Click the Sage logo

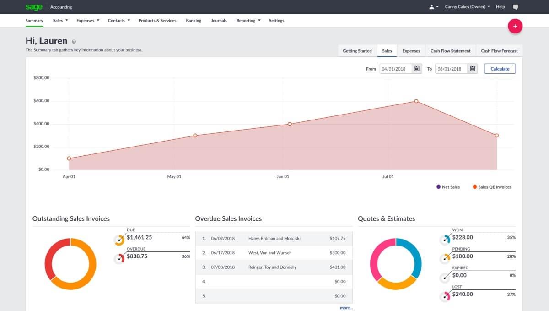coord(34,7)
